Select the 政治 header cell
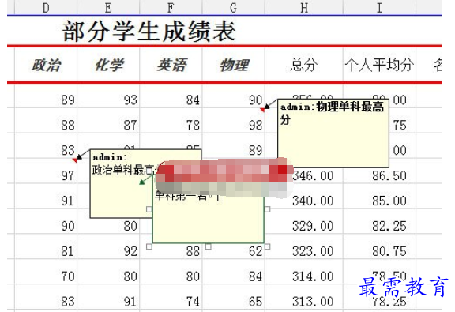The image size is (455, 312). (46, 65)
